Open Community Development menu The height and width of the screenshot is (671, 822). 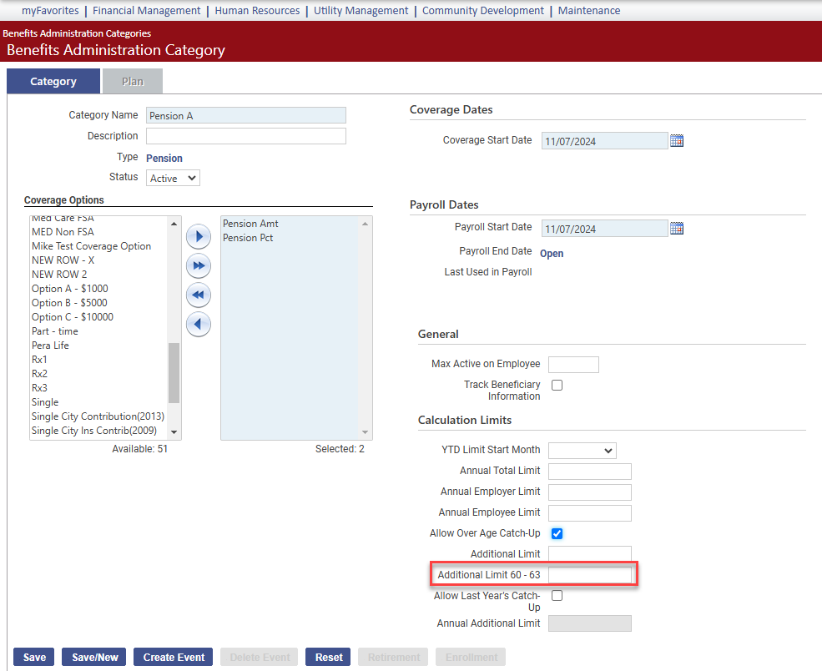(483, 11)
